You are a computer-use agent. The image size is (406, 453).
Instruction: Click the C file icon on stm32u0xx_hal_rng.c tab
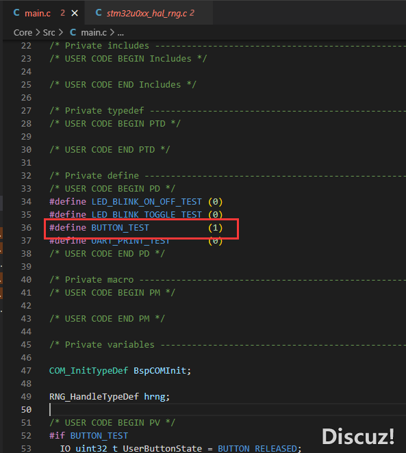tap(99, 13)
